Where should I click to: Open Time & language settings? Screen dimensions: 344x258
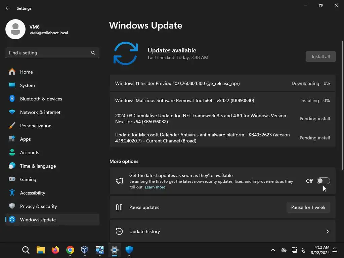click(52, 166)
